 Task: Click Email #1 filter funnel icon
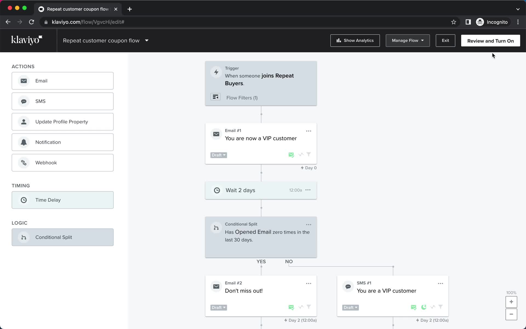click(x=309, y=154)
